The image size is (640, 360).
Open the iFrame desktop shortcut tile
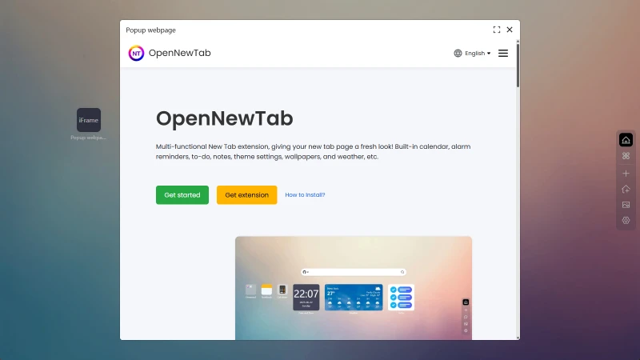89,120
